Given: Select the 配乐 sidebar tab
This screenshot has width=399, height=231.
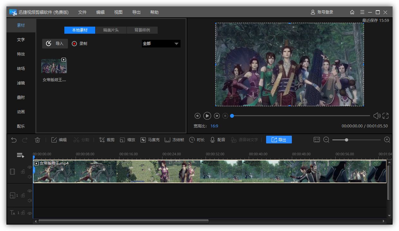Looking at the screenshot, I should coord(21,126).
